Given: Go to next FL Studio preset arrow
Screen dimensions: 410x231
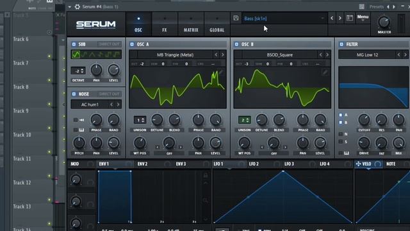Looking at the screenshot, I should click(394, 7).
